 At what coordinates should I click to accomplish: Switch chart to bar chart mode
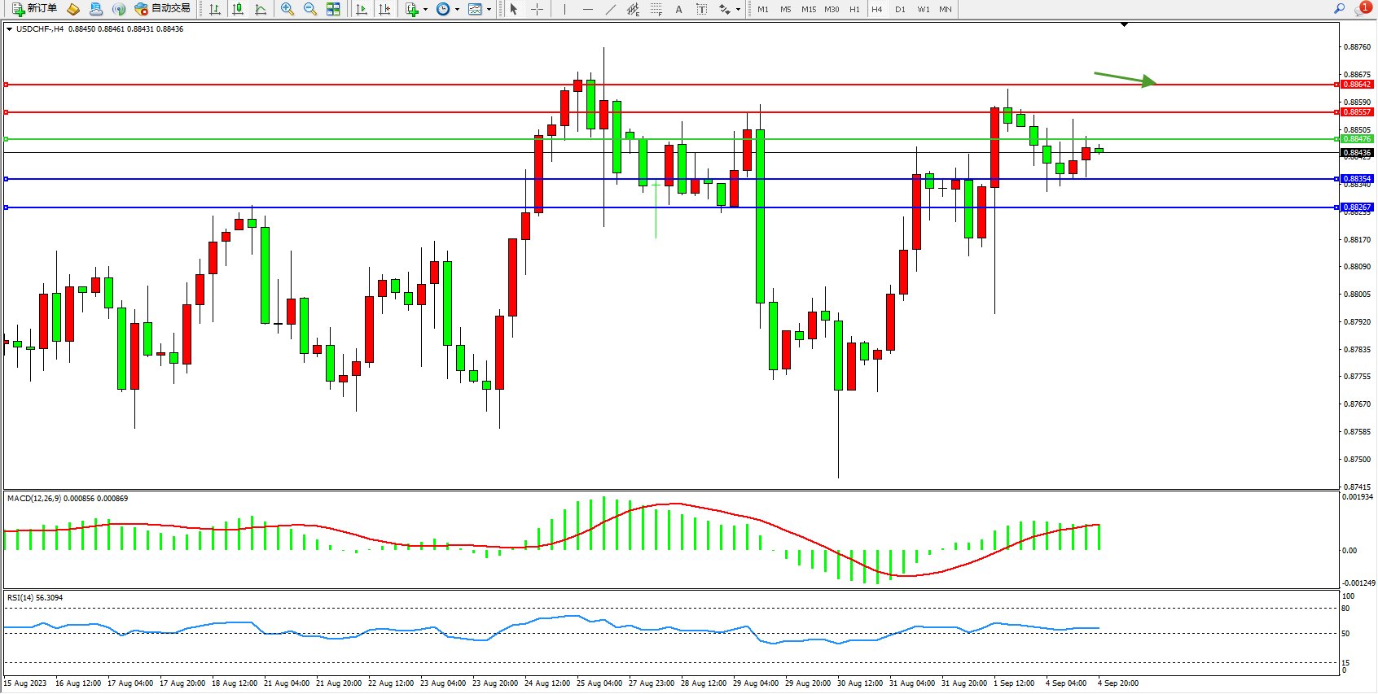click(215, 9)
